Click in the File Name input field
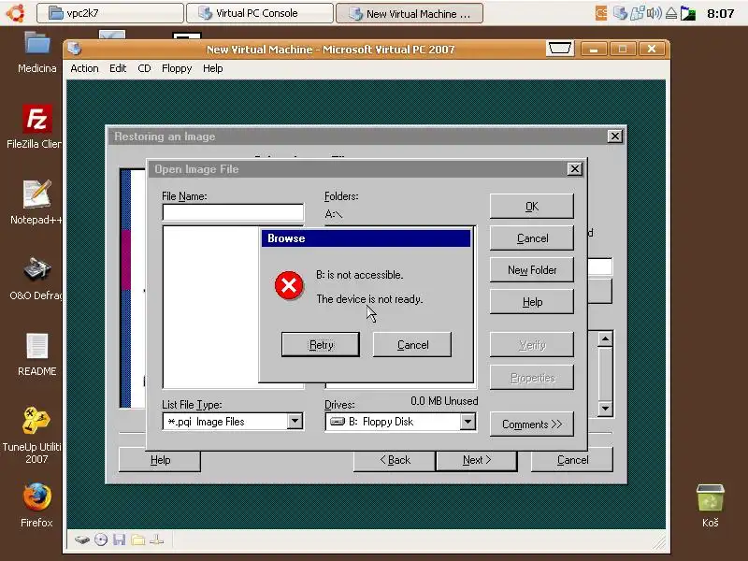748x561 pixels. 233,212
